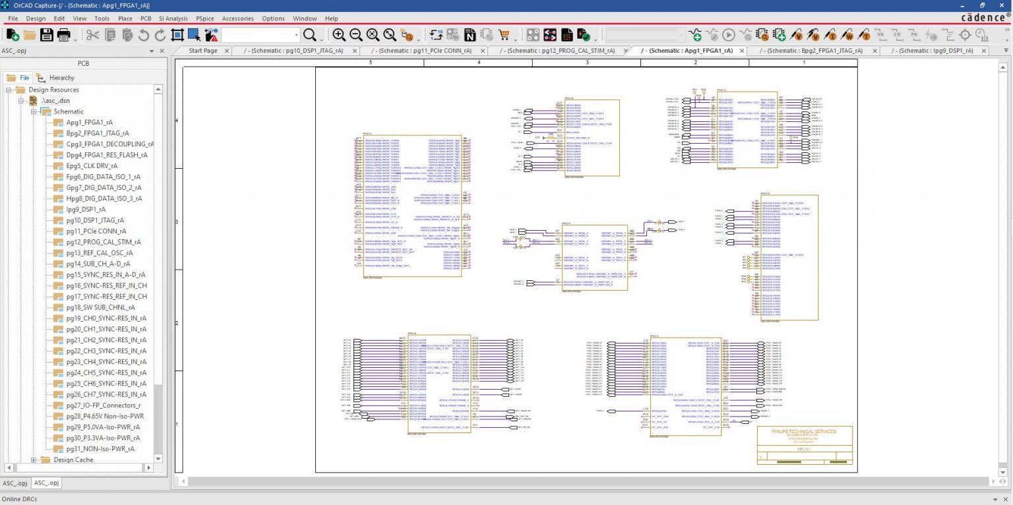Place a power dissipation W marker probe
This screenshot has height=505, width=1013.
[x=848, y=35]
